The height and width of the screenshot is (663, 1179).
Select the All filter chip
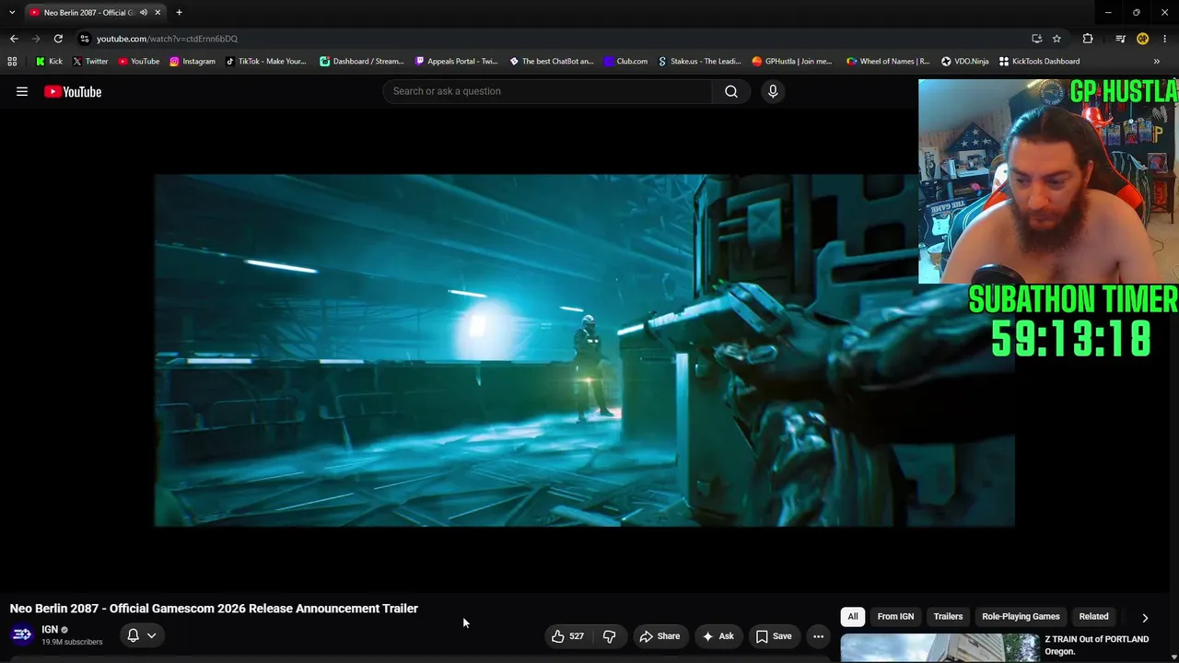(853, 617)
